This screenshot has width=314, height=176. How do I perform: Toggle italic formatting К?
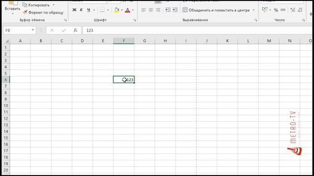(x=81, y=10)
